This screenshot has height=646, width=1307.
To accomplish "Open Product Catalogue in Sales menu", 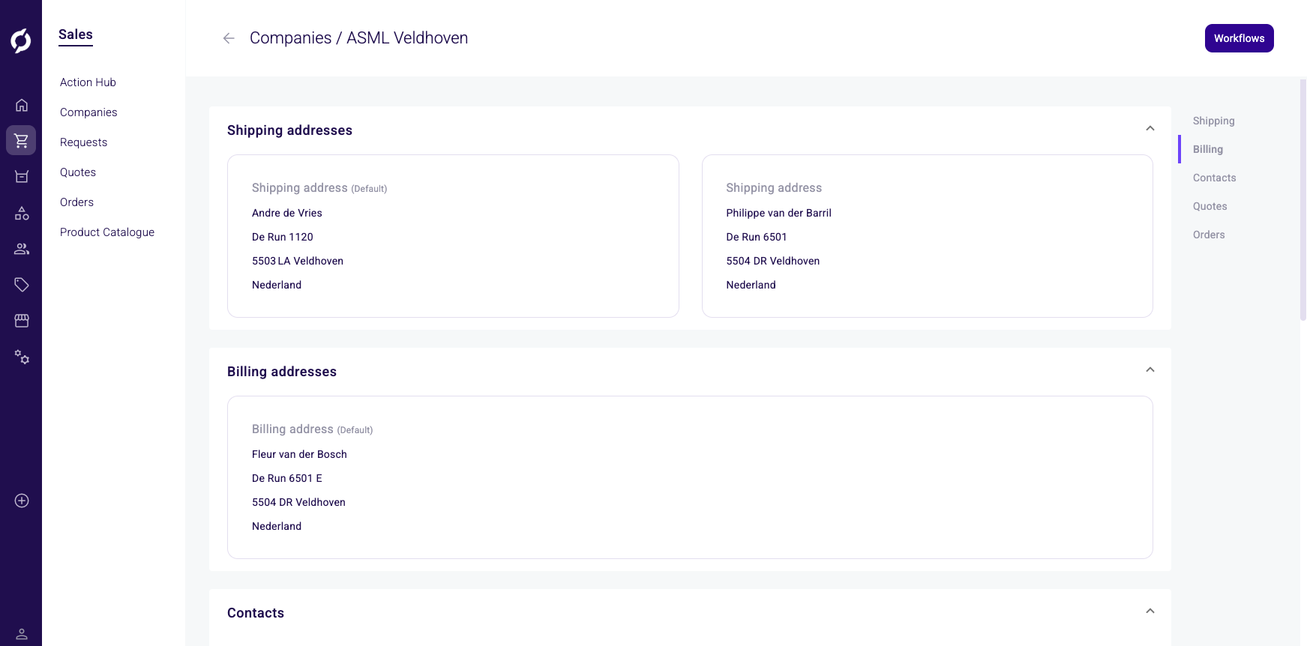I will (x=107, y=232).
